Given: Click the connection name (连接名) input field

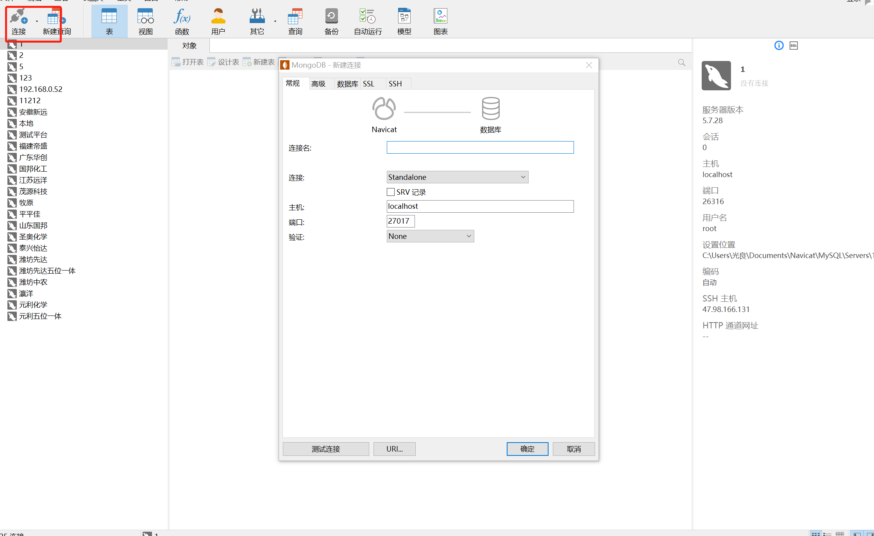Looking at the screenshot, I should point(480,147).
